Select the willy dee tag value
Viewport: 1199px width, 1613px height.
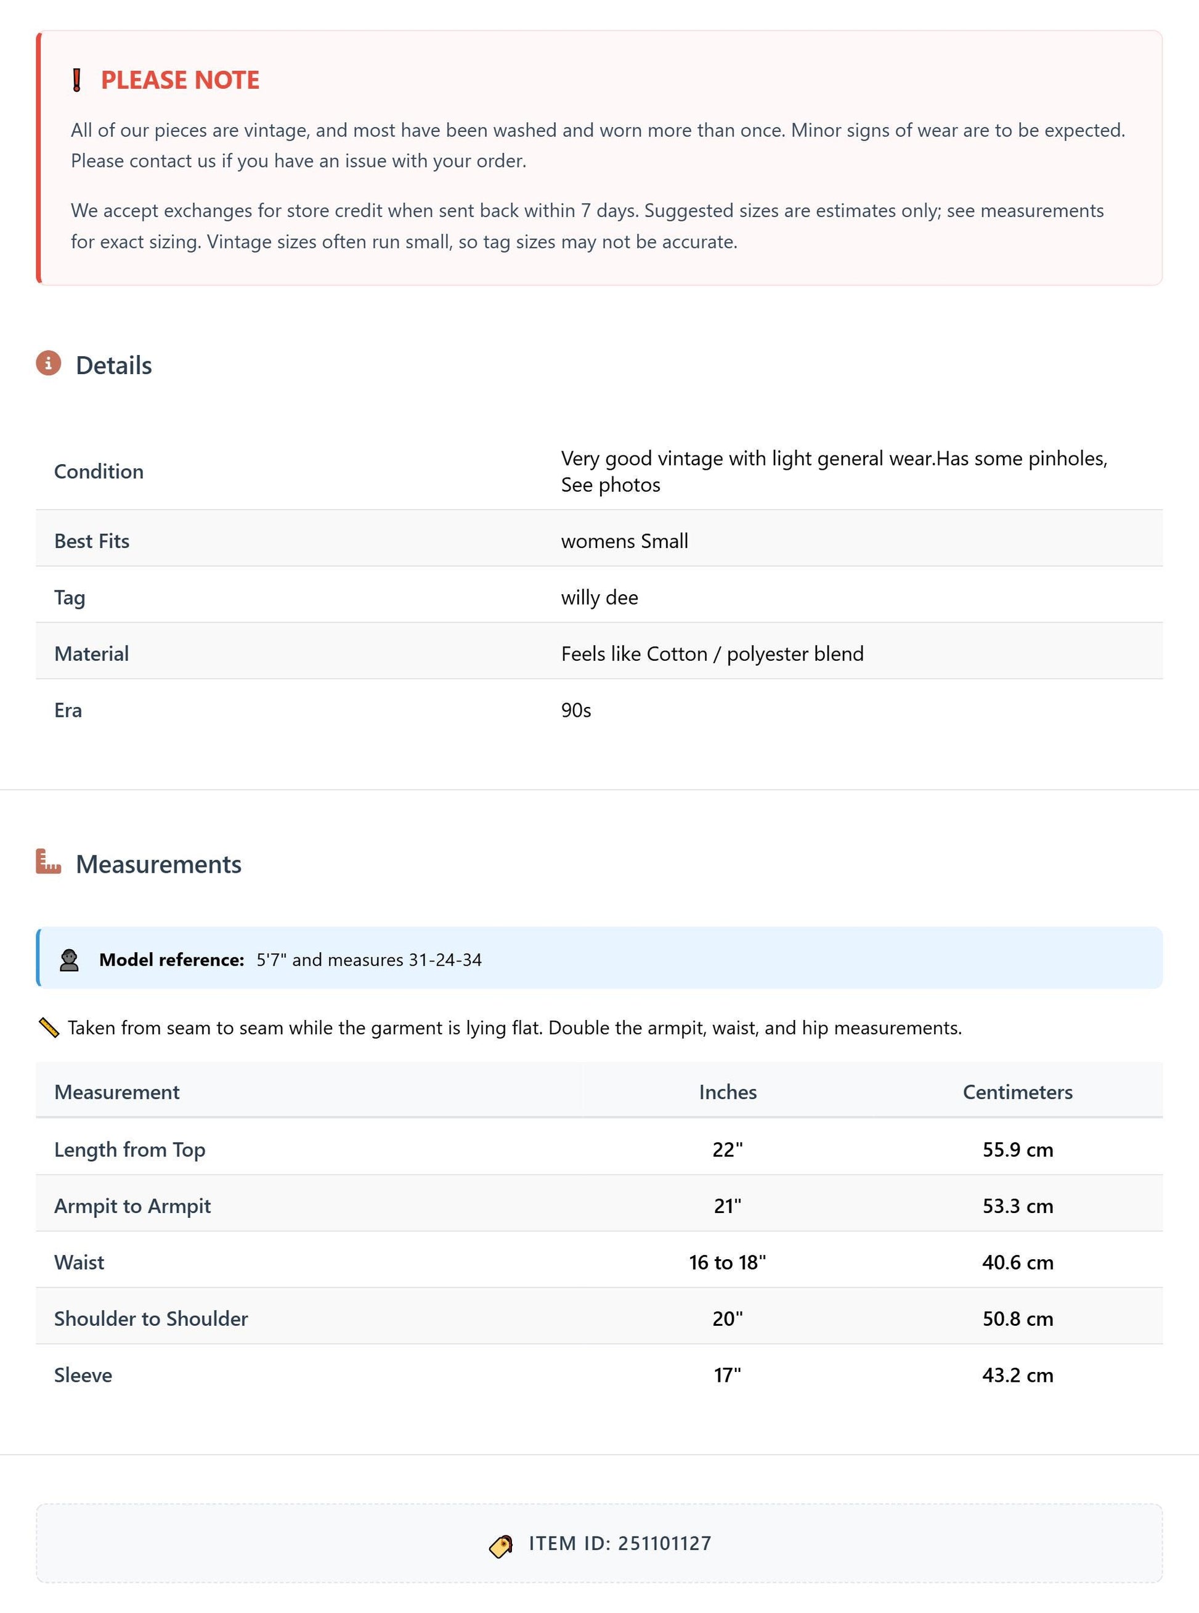(599, 597)
